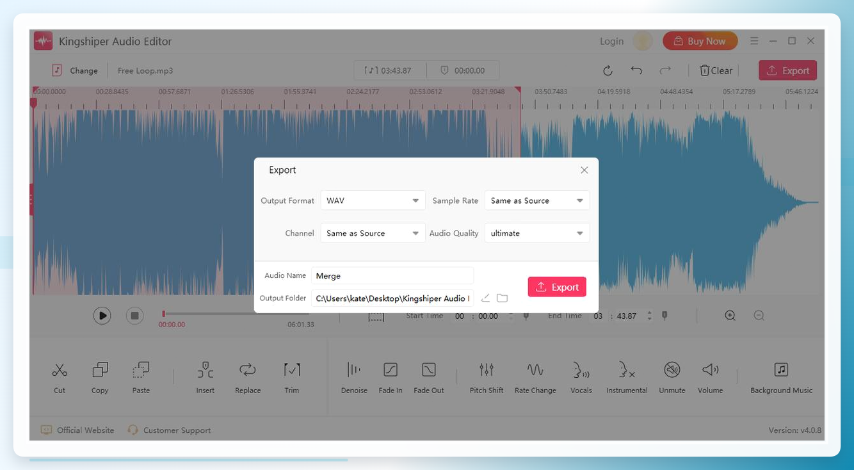This screenshot has height=470, width=854.
Task: Open the Replace tool
Action: pyautogui.click(x=248, y=377)
